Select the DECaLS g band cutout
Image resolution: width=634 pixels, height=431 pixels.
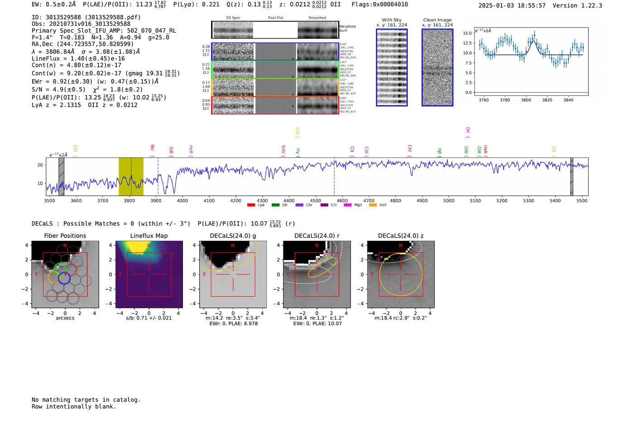[x=233, y=274]
